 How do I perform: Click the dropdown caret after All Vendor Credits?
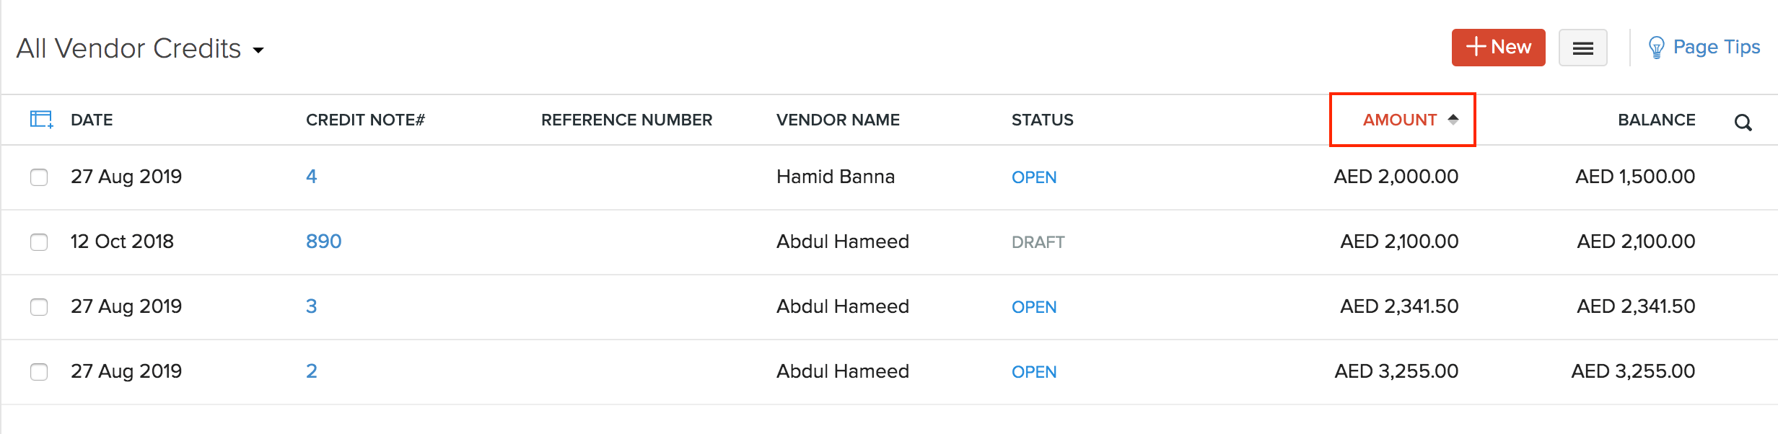click(x=259, y=50)
